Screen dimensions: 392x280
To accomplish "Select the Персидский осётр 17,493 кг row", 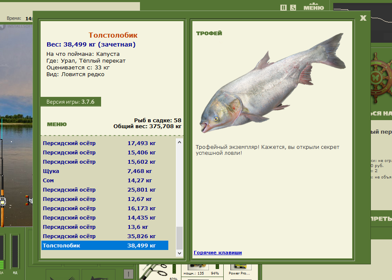I will 105,143.
